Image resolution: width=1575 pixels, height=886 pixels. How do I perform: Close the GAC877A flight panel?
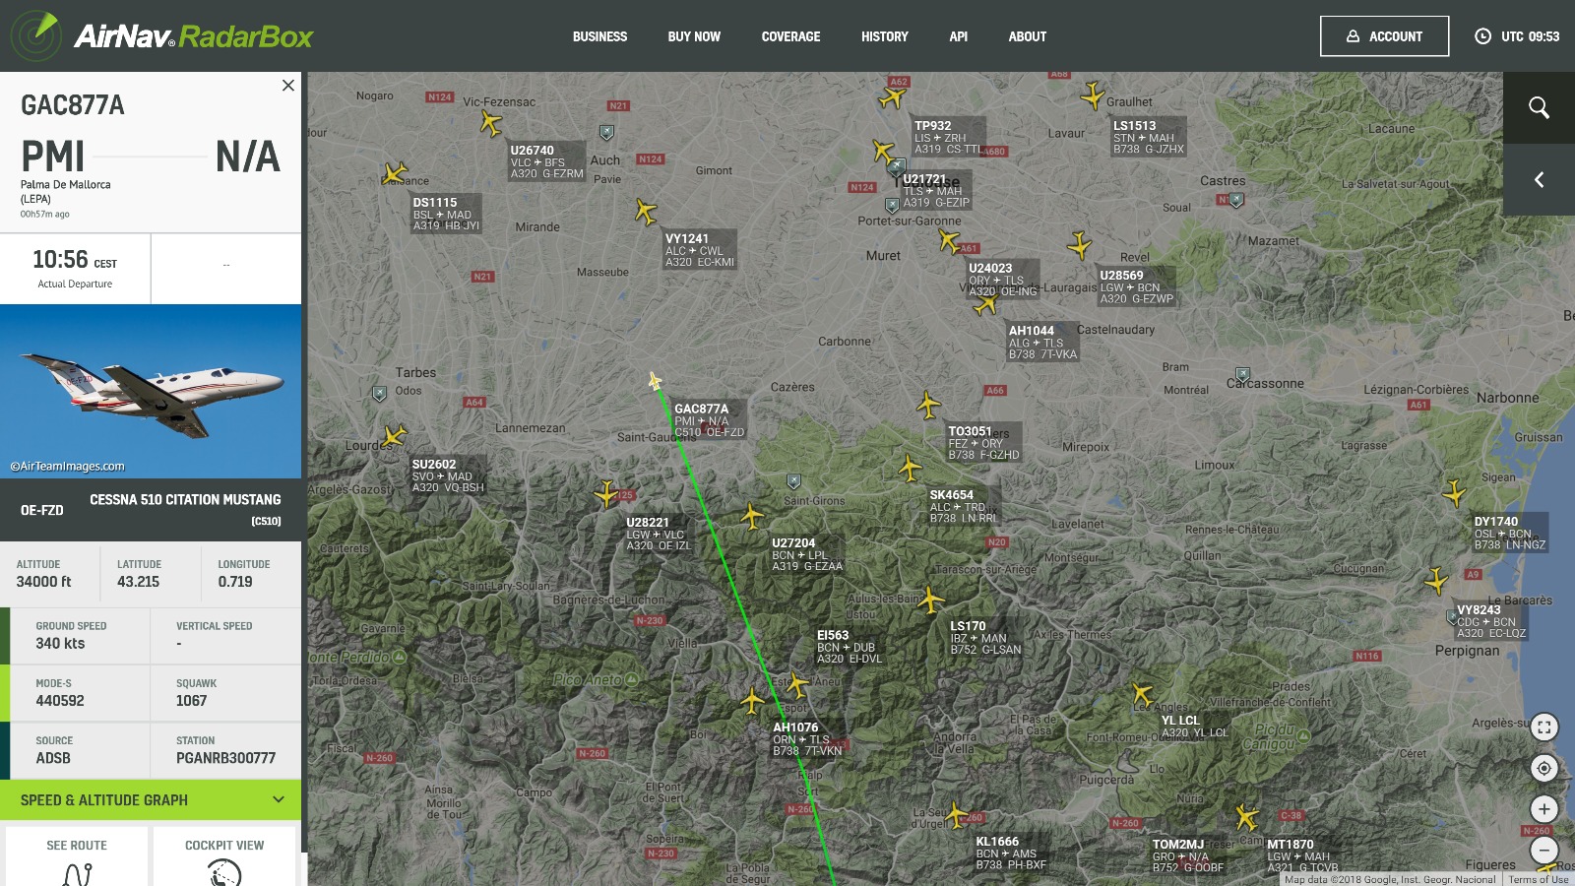pos(288,86)
